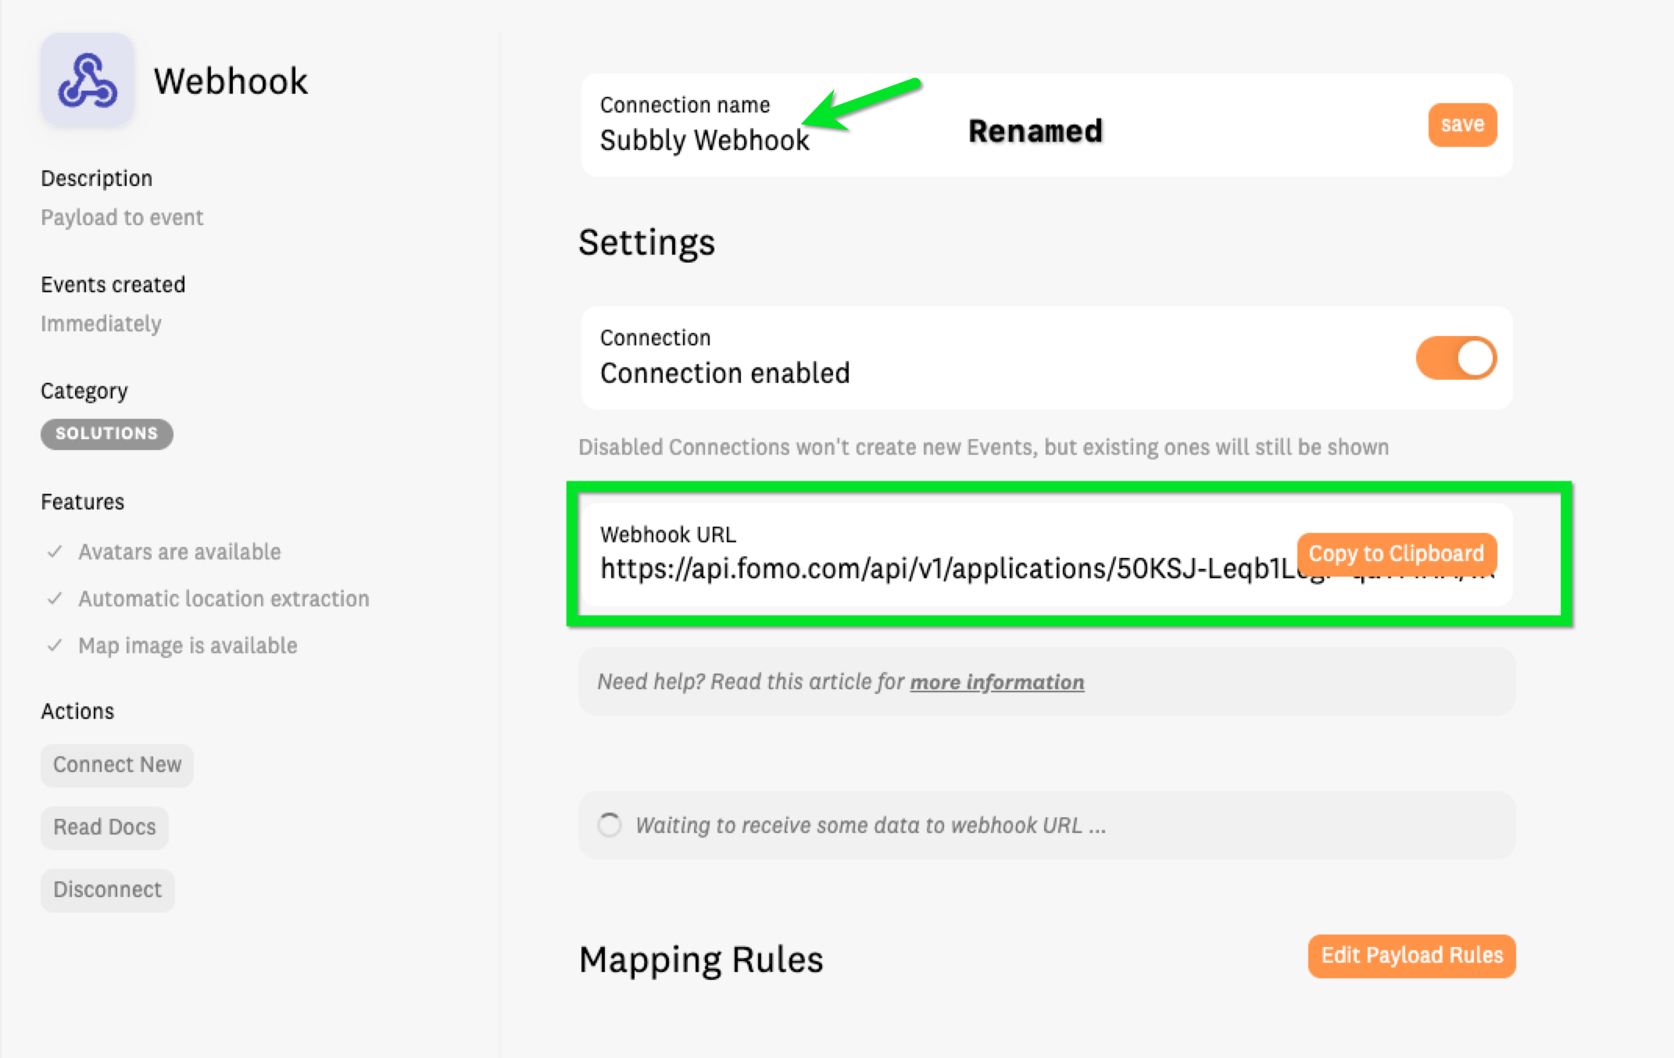Click the loading spinner in waiting message
Viewport: 1674px width, 1058px height.
pos(610,825)
